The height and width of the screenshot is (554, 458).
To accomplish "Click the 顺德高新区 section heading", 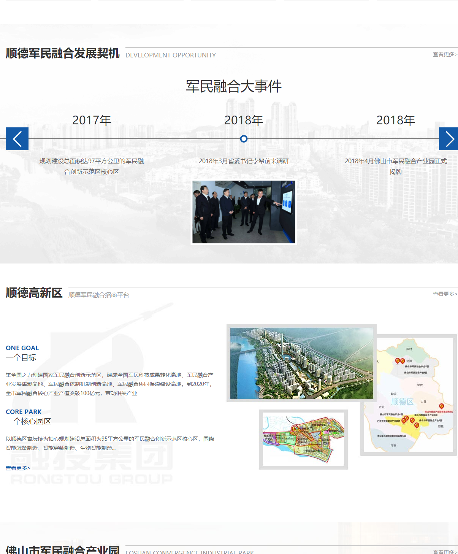I will tap(34, 293).
